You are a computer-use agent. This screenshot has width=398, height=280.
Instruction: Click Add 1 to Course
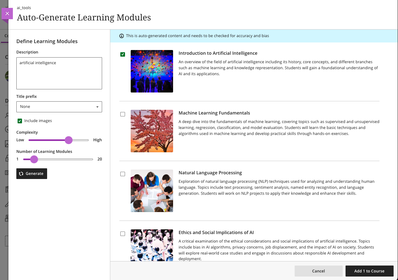pyautogui.click(x=369, y=271)
